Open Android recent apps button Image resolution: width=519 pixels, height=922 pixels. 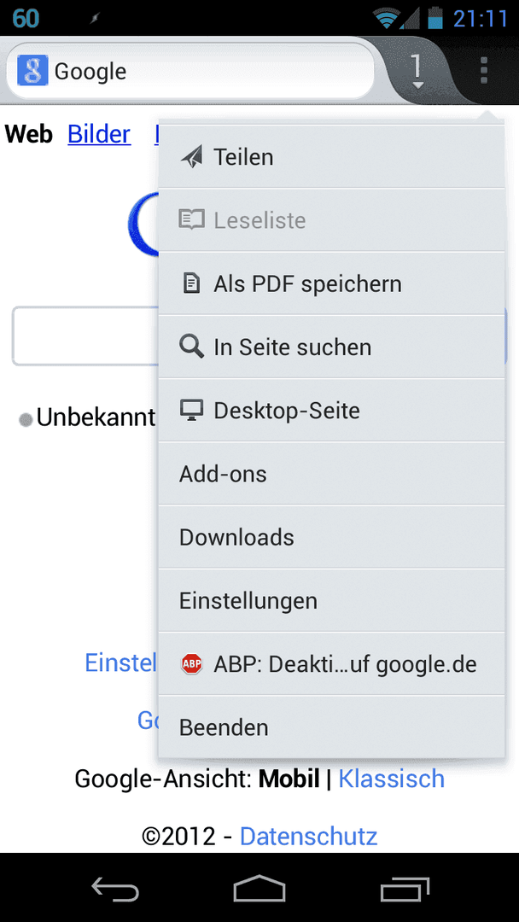pos(405,889)
